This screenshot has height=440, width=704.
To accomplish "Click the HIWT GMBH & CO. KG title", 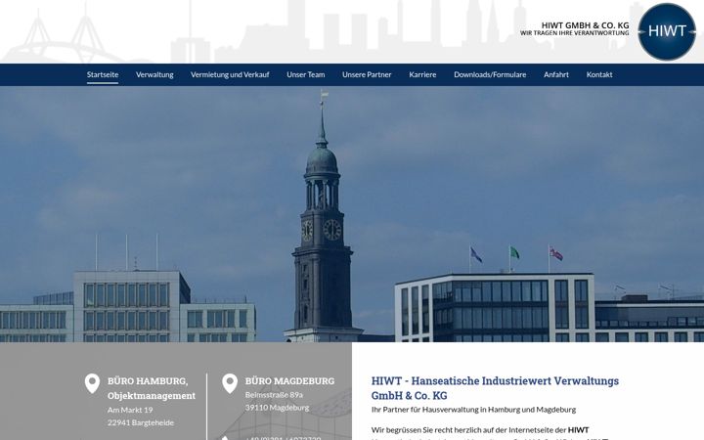I will (x=585, y=25).
